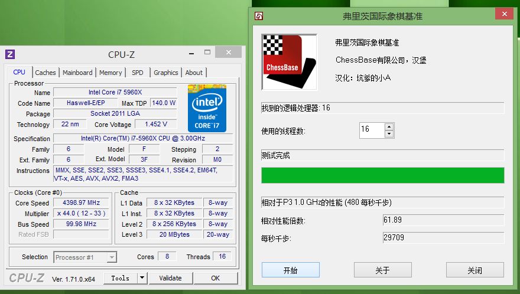This screenshot has width=520, height=294.
Task: Click the Level 2 8 x 256 KBytes value
Action: [174, 224]
